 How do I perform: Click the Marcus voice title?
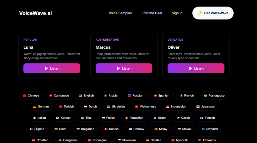[103, 47]
